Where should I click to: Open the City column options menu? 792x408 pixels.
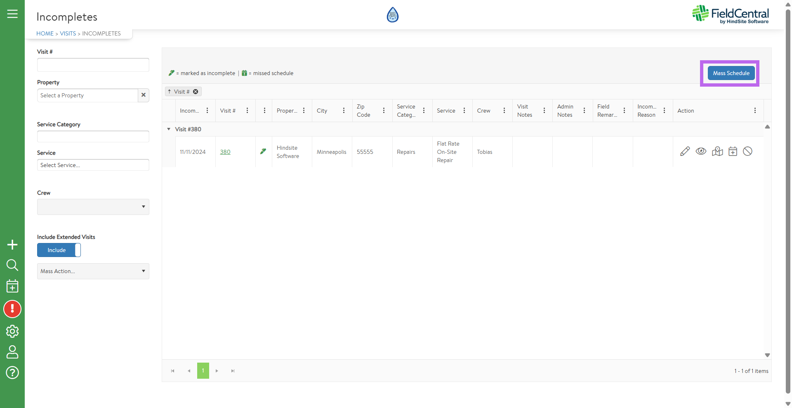pyautogui.click(x=344, y=111)
